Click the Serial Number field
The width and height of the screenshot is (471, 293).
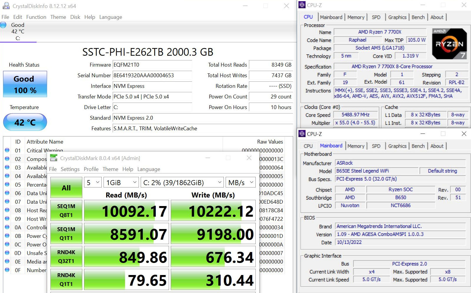tap(152, 75)
